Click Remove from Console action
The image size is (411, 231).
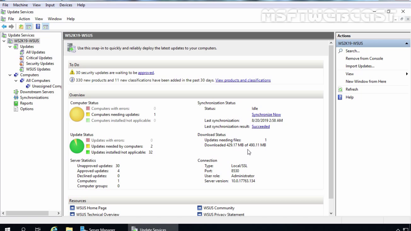tap(364, 59)
